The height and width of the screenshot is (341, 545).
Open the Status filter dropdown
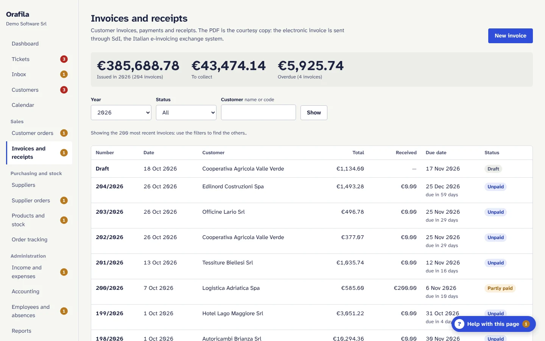click(x=186, y=113)
